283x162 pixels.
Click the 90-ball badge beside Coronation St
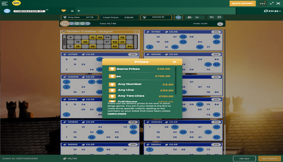click(7, 11)
